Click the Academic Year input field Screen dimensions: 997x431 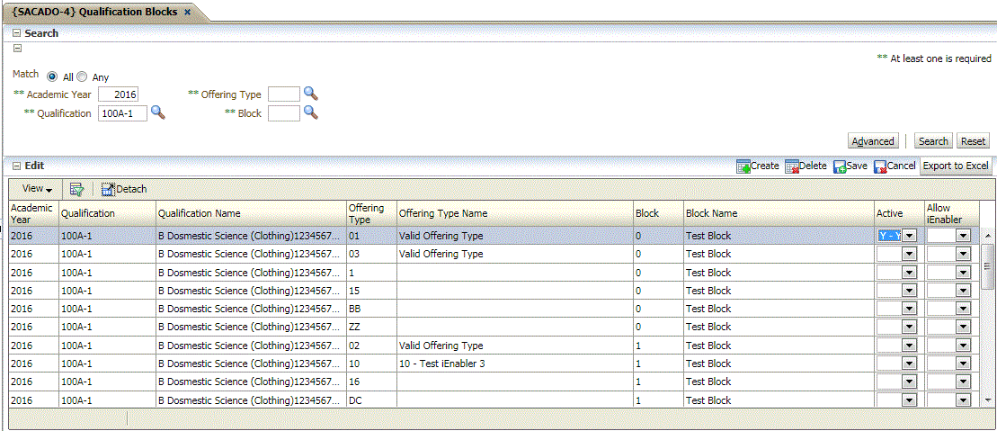click(x=119, y=94)
